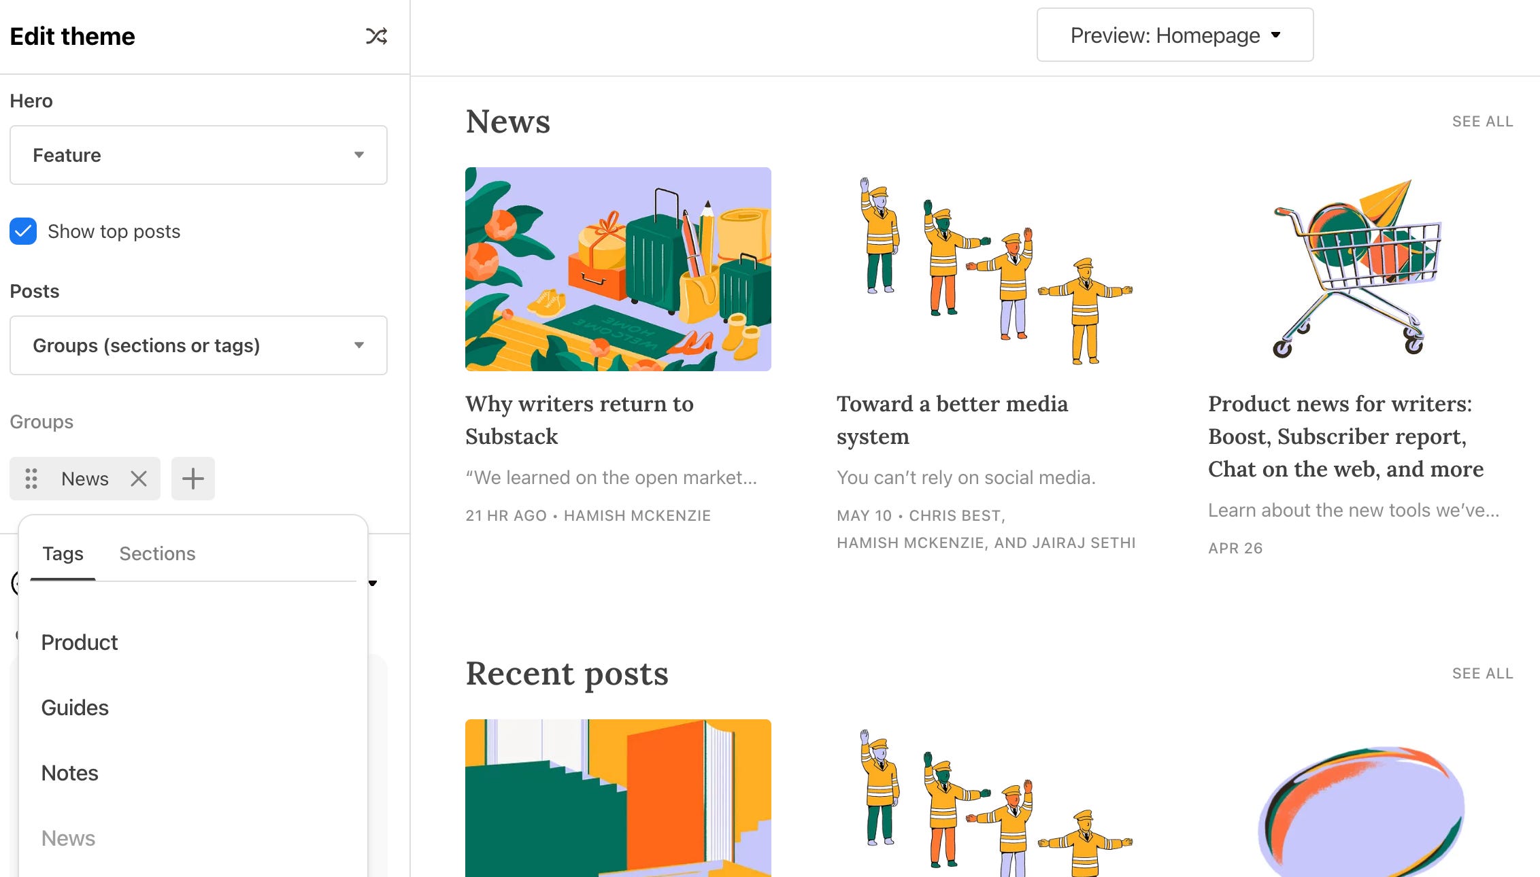The image size is (1540, 877).
Task: Open the Hero Feature dropdown
Action: [199, 155]
